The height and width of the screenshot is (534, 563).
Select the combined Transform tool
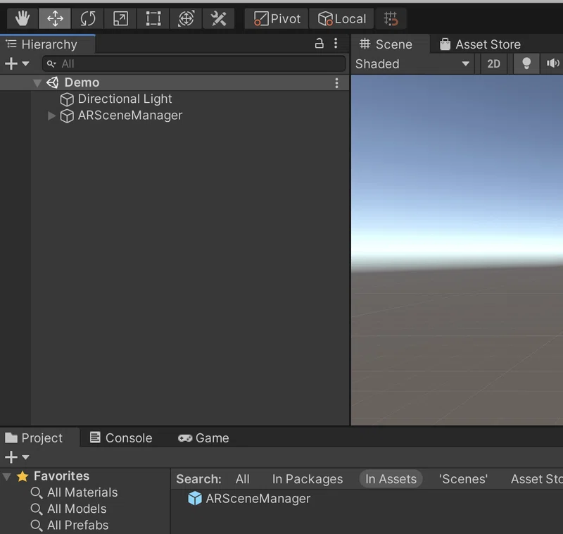(186, 18)
